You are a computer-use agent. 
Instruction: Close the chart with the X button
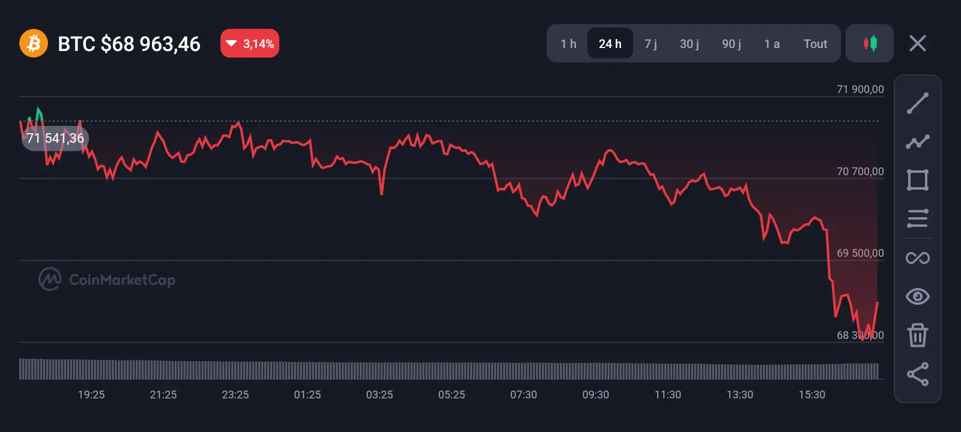(x=918, y=43)
